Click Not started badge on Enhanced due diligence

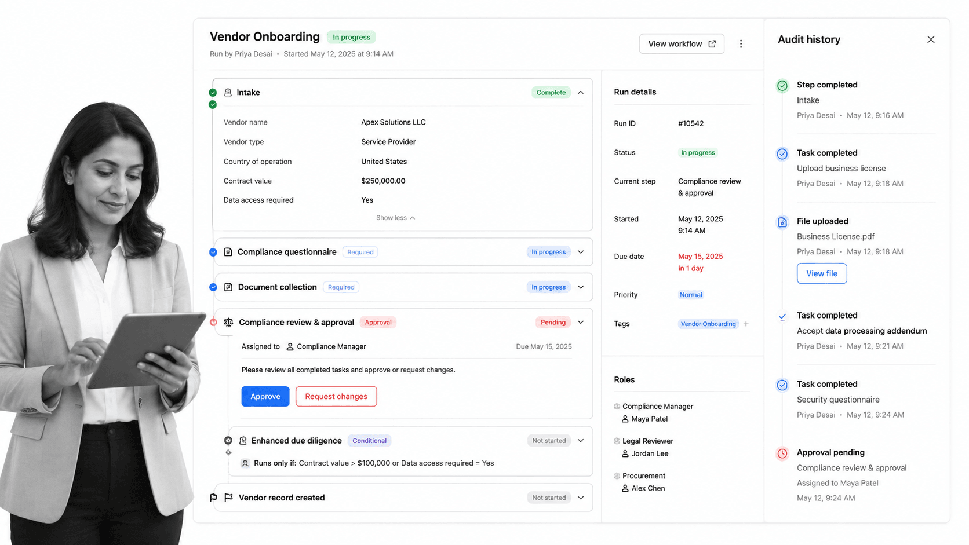tap(549, 441)
